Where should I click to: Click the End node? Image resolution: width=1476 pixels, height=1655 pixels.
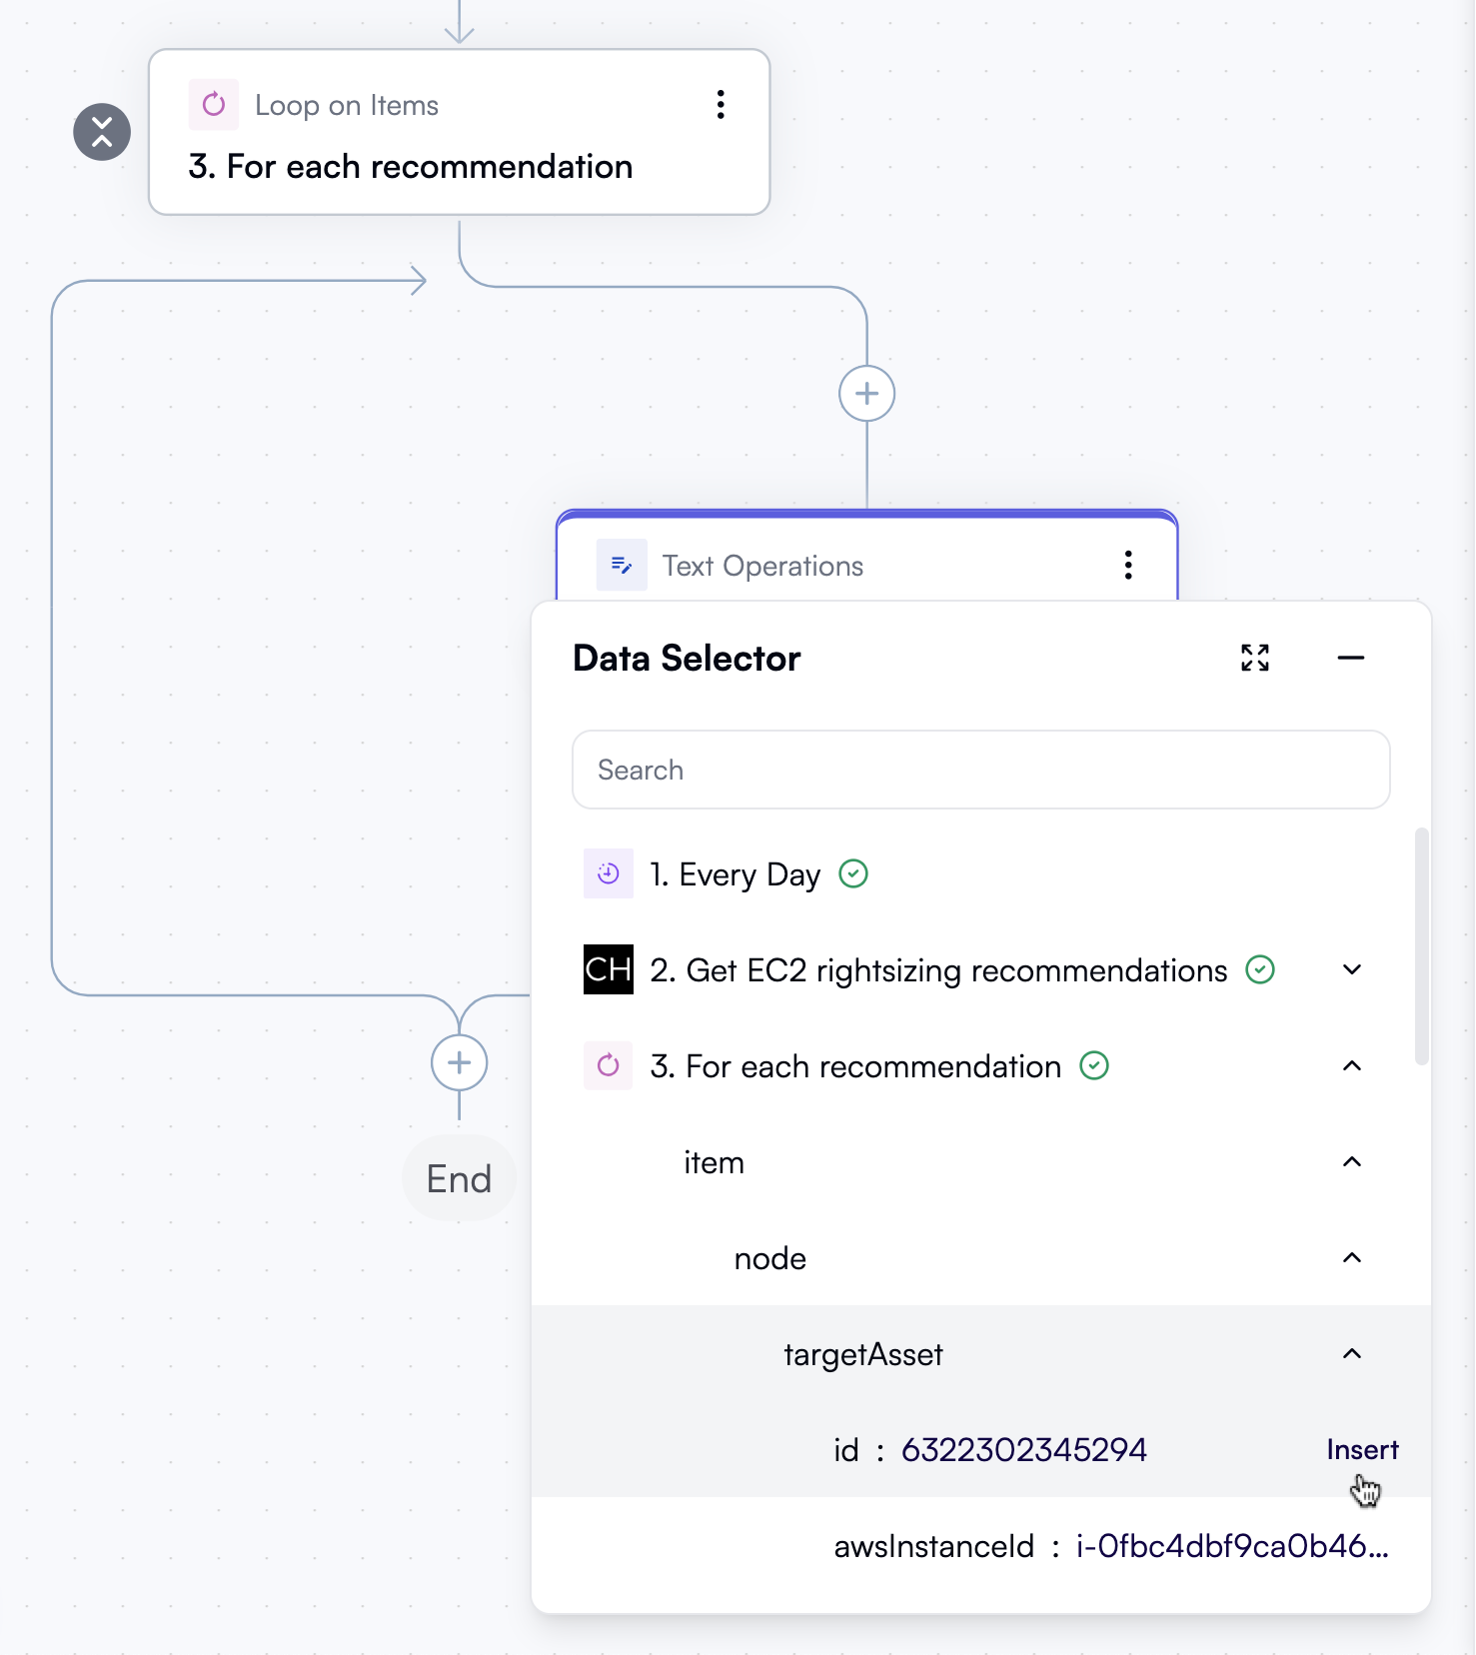coord(459,1177)
